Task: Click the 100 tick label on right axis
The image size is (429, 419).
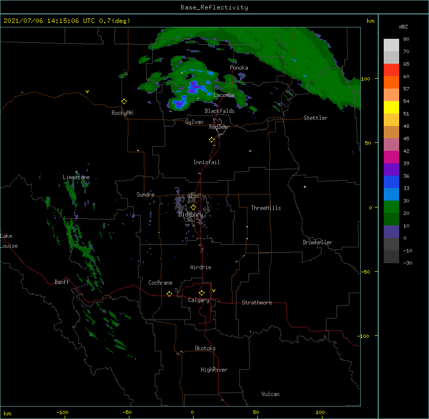Action: (365, 79)
